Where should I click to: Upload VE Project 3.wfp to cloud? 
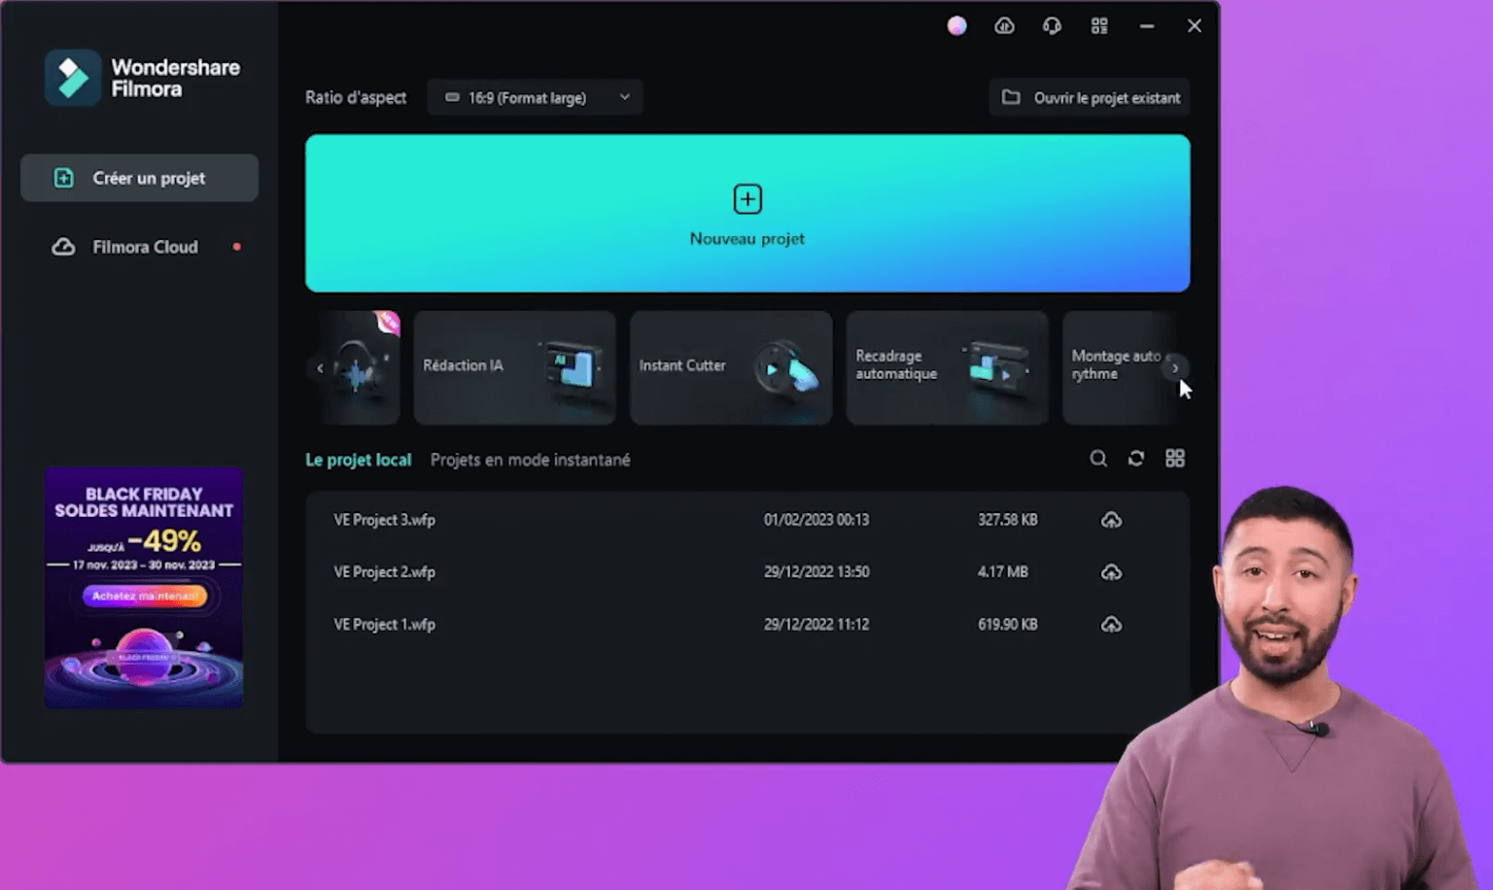(1111, 520)
